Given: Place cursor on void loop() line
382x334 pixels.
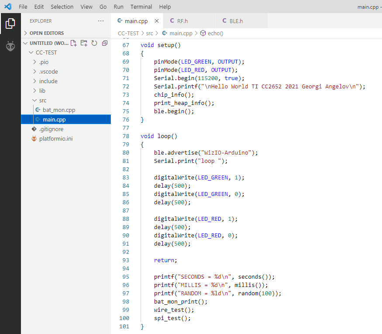Looking at the screenshot, I should pos(159,136).
